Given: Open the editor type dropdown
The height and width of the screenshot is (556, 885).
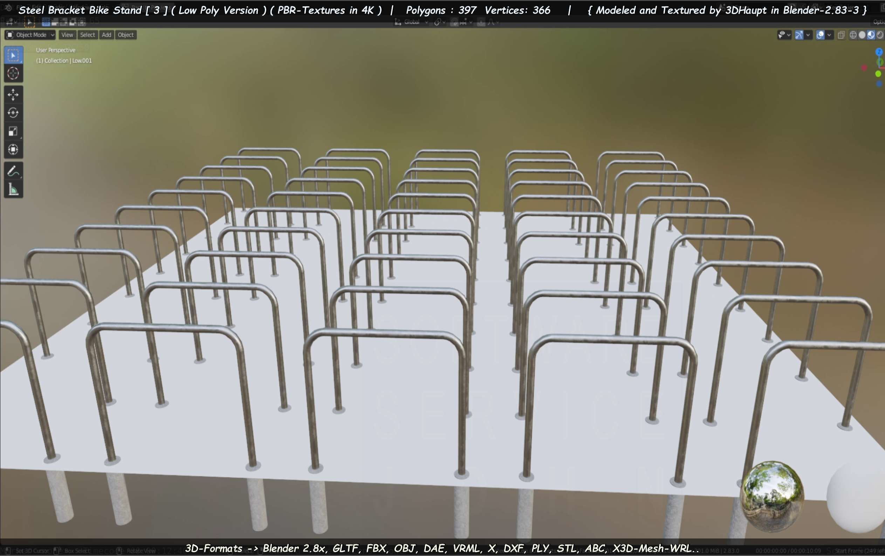Looking at the screenshot, I should point(11,22).
